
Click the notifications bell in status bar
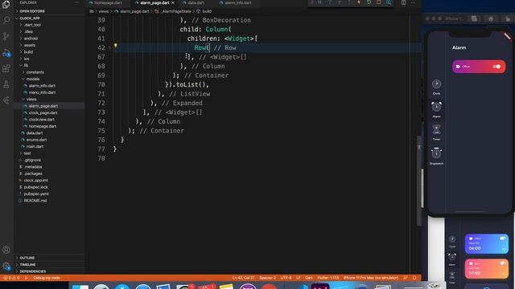pos(414,278)
